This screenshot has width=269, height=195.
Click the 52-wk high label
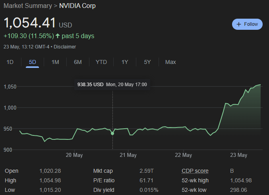[x=195, y=180]
